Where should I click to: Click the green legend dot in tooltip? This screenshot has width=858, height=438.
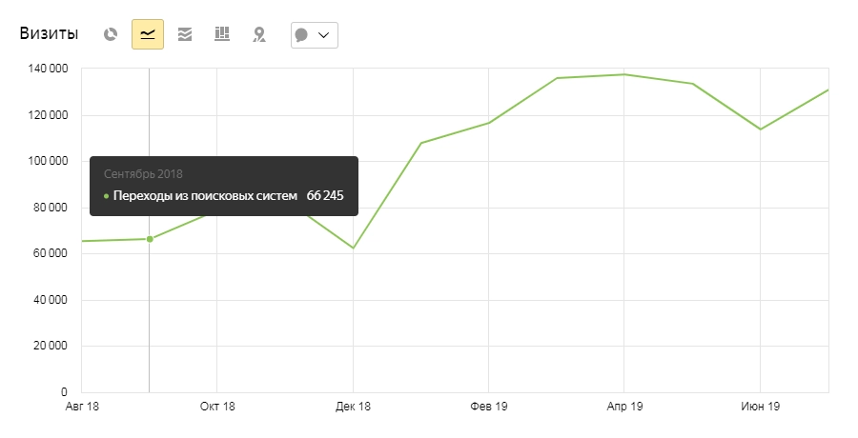106,196
